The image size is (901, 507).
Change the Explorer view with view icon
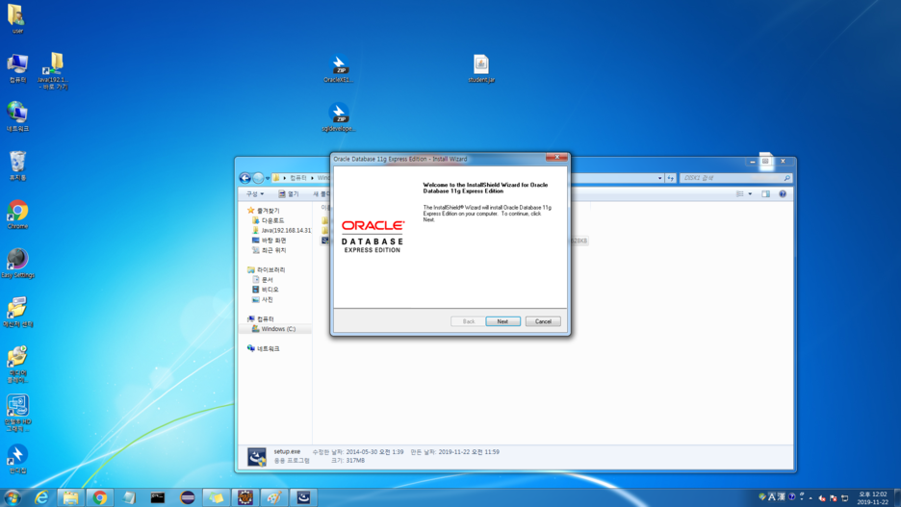tap(740, 194)
